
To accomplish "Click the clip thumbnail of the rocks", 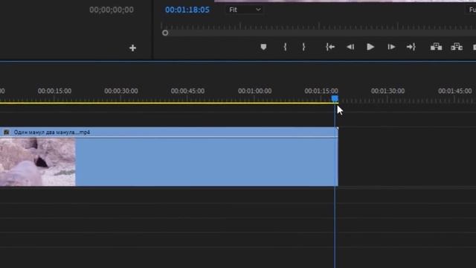I will pos(38,162).
